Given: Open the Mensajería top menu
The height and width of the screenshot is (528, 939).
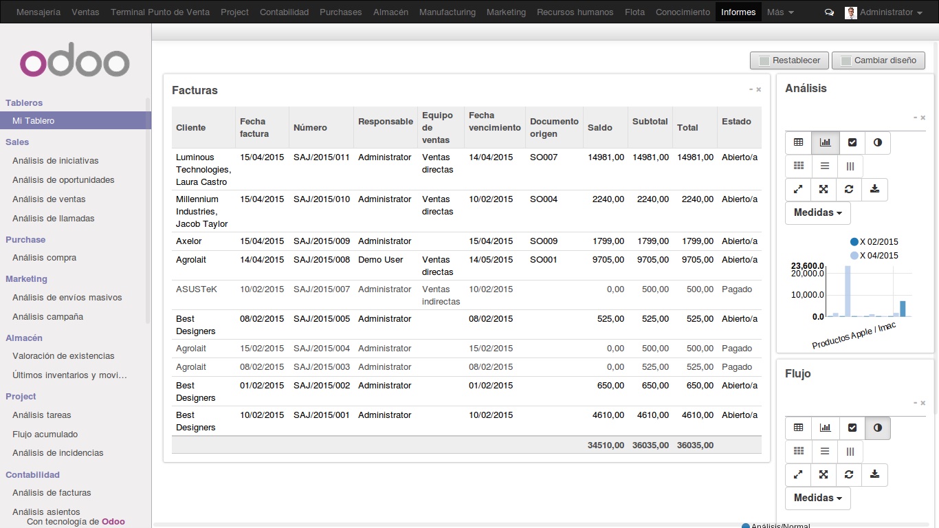Looking at the screenshot, I should pyautogui.click(x=38, y=12).
